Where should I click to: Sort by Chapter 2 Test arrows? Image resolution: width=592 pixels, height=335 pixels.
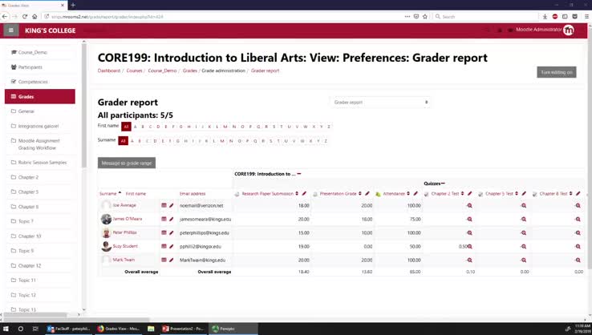click(x=462, y=193)
